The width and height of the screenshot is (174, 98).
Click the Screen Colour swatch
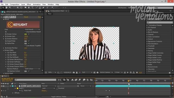26,34
